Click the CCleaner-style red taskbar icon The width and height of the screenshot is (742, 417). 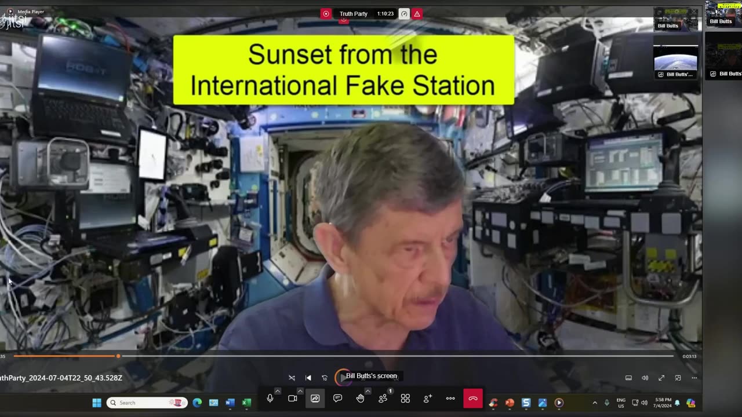pos(493,403)
